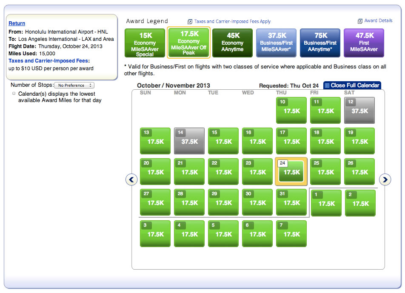The image size is (405, 293).
Task: Choose October 16 calendar tile
Action: (x=257, y=141)
